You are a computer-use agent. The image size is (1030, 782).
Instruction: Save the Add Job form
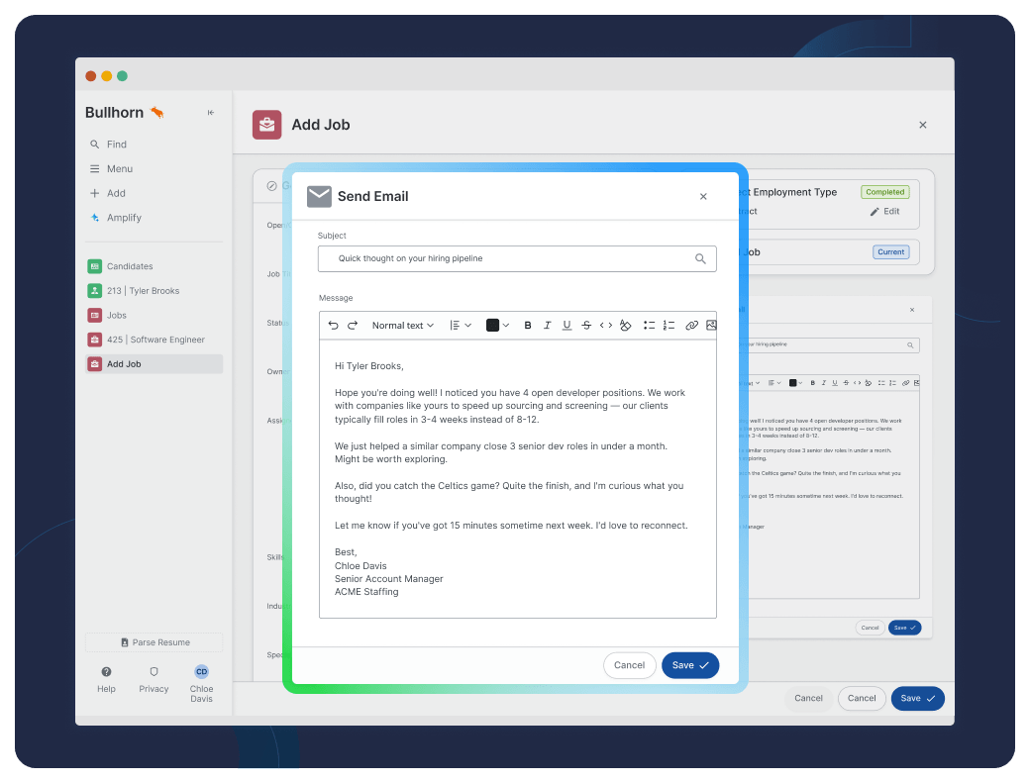point(918,698)
